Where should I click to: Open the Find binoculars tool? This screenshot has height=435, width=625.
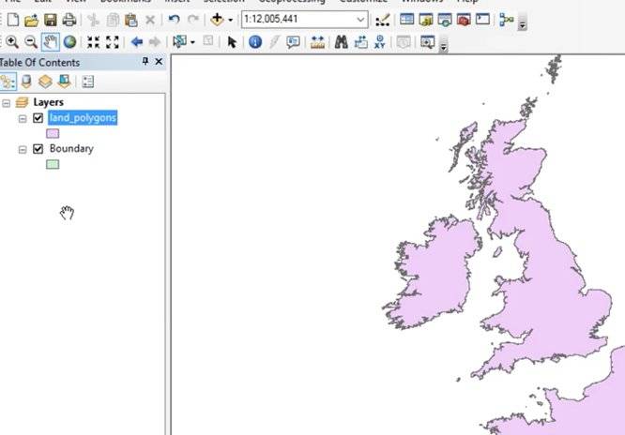(x=342, y=42)
